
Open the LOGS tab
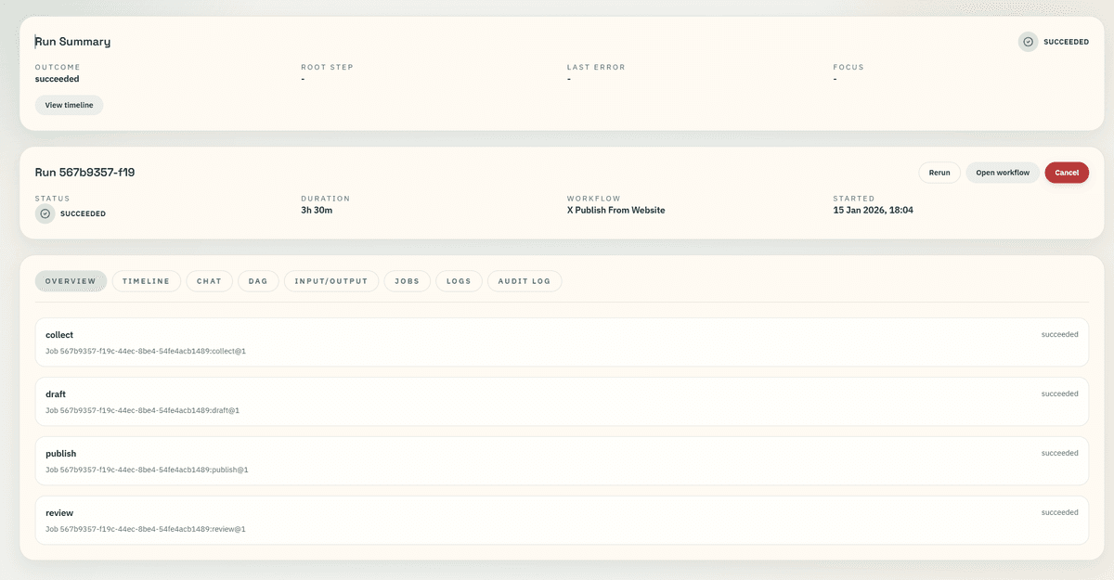point(459,280)
